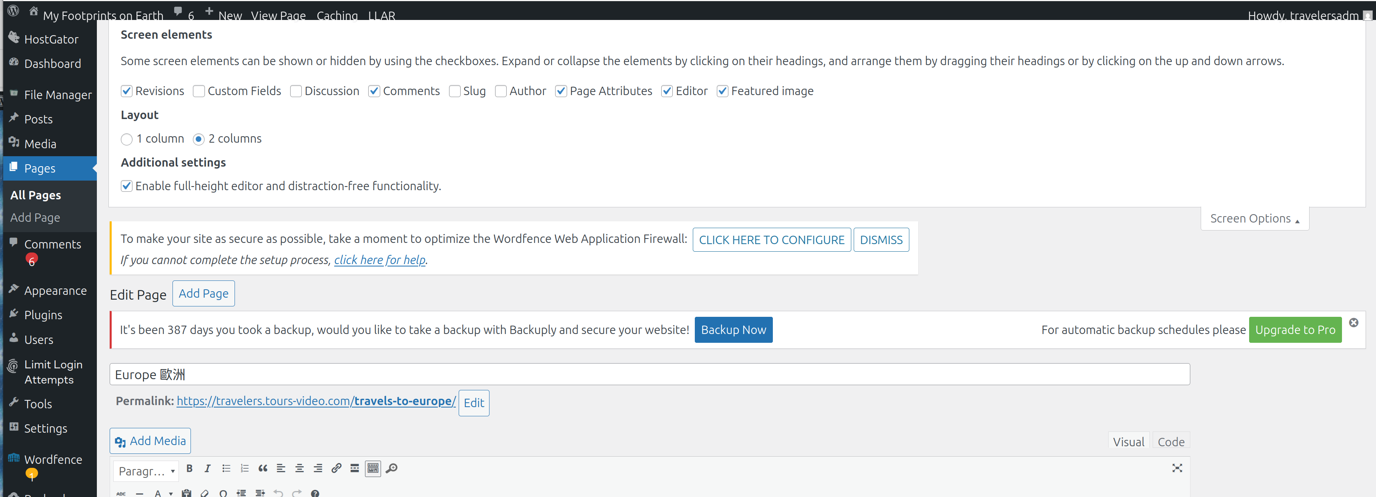Toggle bold formatting in editor toolbar

[189, 468]
